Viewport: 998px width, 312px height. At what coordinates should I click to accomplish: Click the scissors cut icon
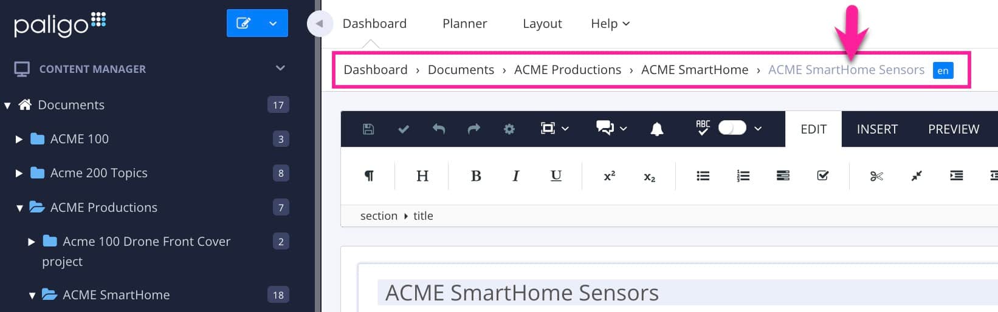point(876,176)
